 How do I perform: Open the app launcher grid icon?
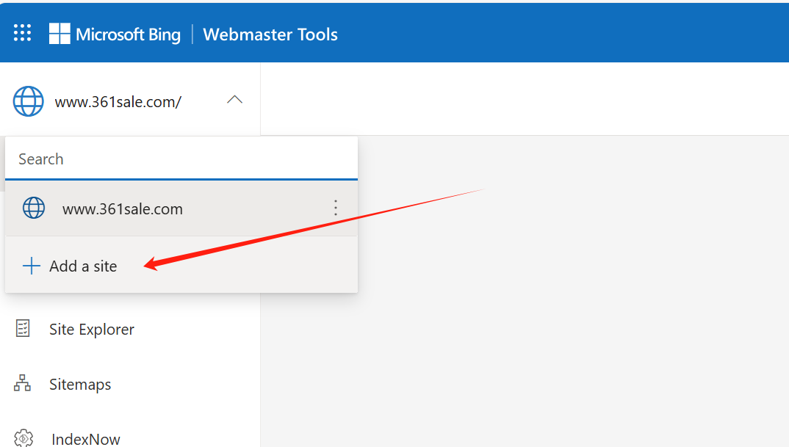coord(23,33)
